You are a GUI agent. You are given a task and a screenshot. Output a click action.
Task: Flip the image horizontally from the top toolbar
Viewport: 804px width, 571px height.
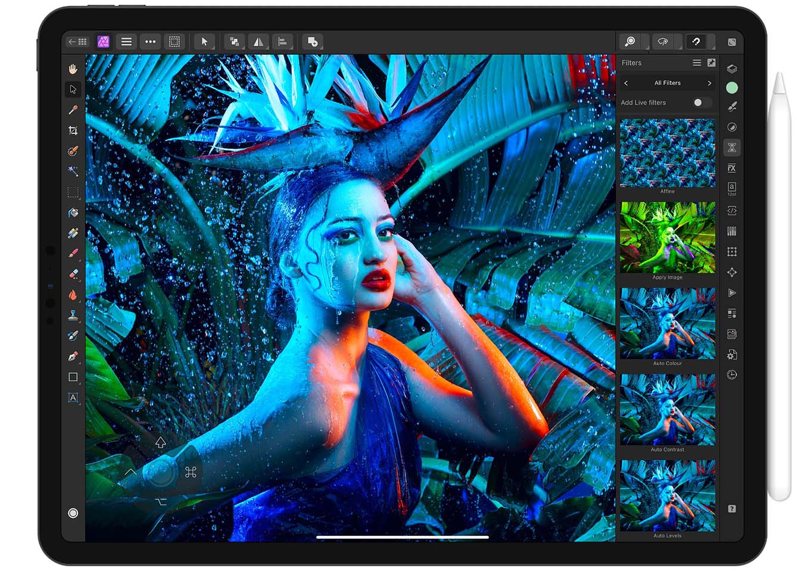coord(258,42)
